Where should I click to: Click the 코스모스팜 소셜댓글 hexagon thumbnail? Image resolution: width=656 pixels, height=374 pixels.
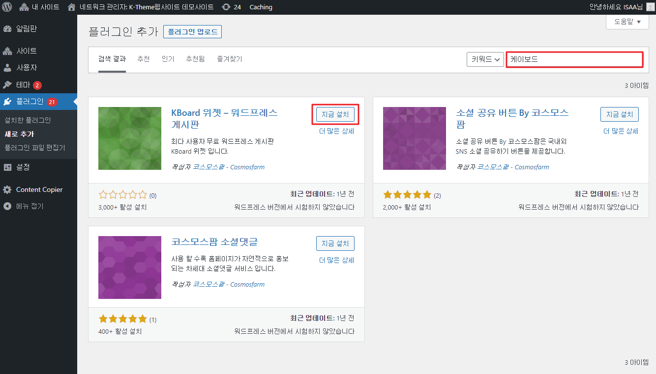130,267
